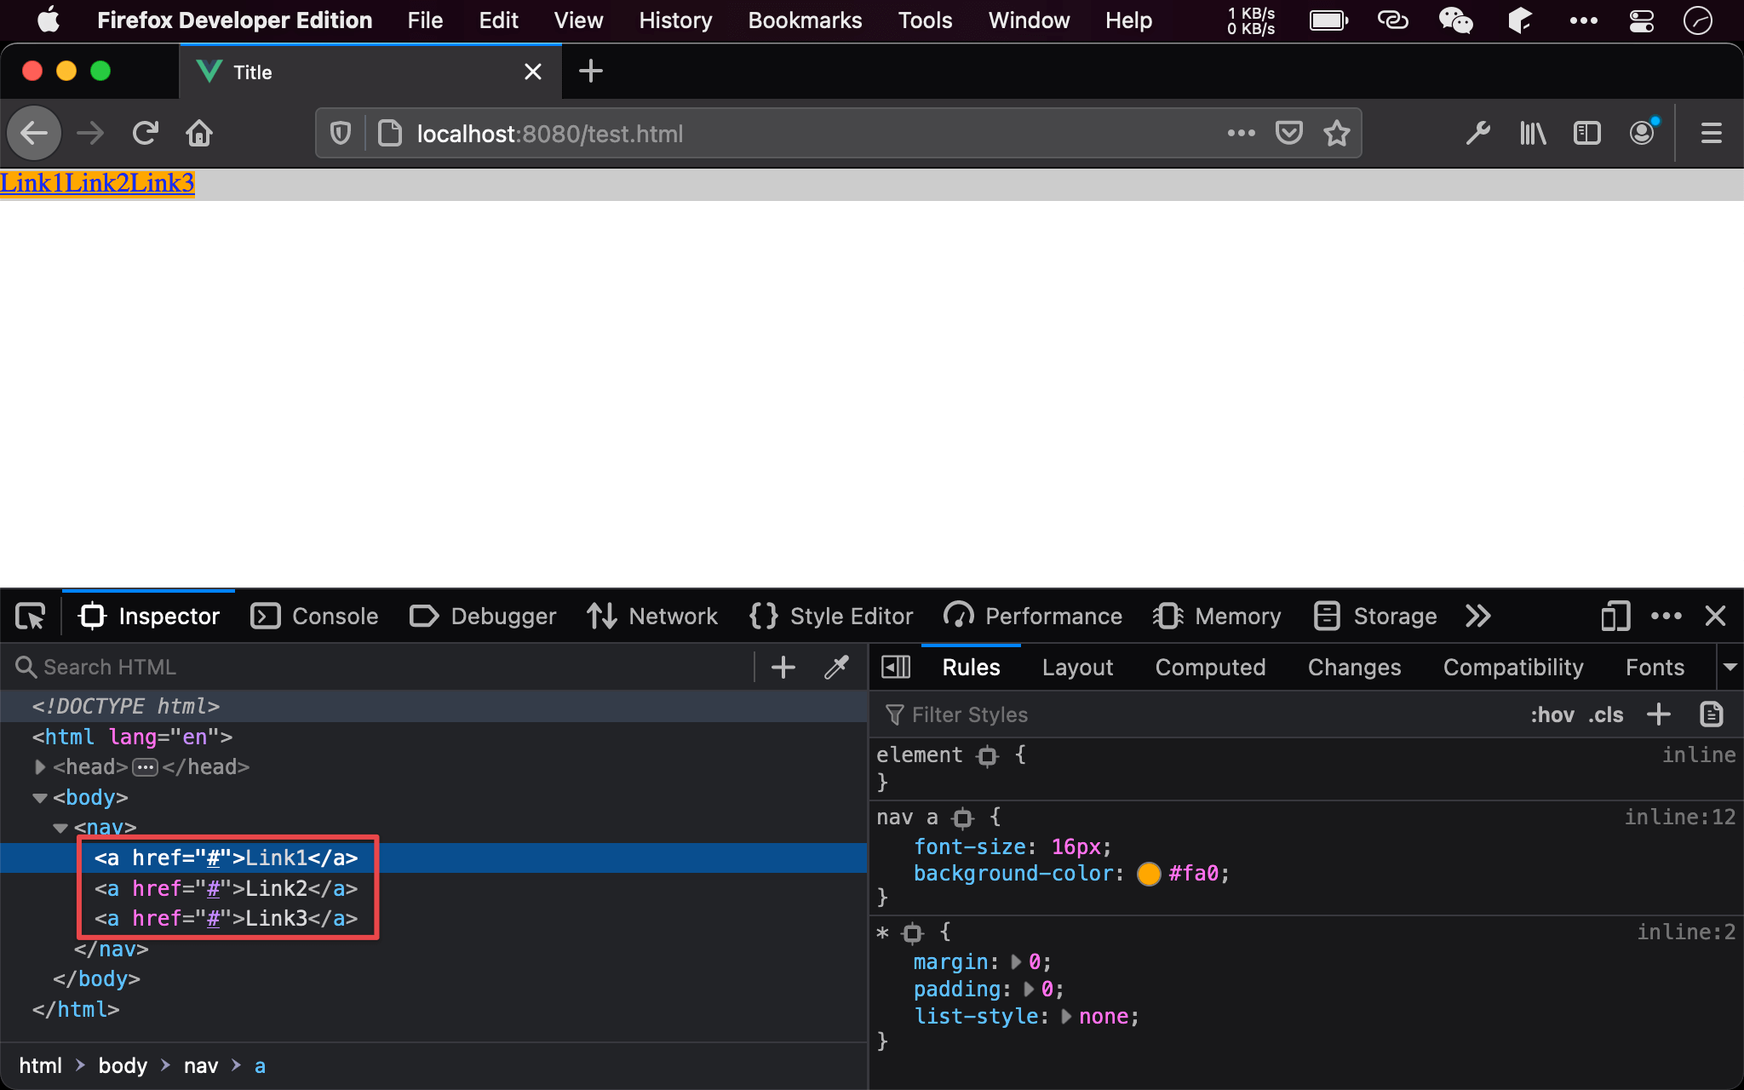
Task: Close the developer tools panel
Action: [1715, 616]
